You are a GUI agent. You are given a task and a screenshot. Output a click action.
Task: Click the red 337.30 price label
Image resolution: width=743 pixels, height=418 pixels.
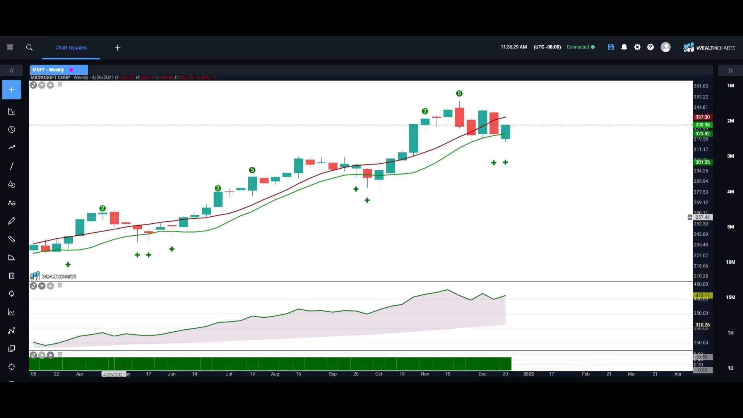tap(702, 117)
